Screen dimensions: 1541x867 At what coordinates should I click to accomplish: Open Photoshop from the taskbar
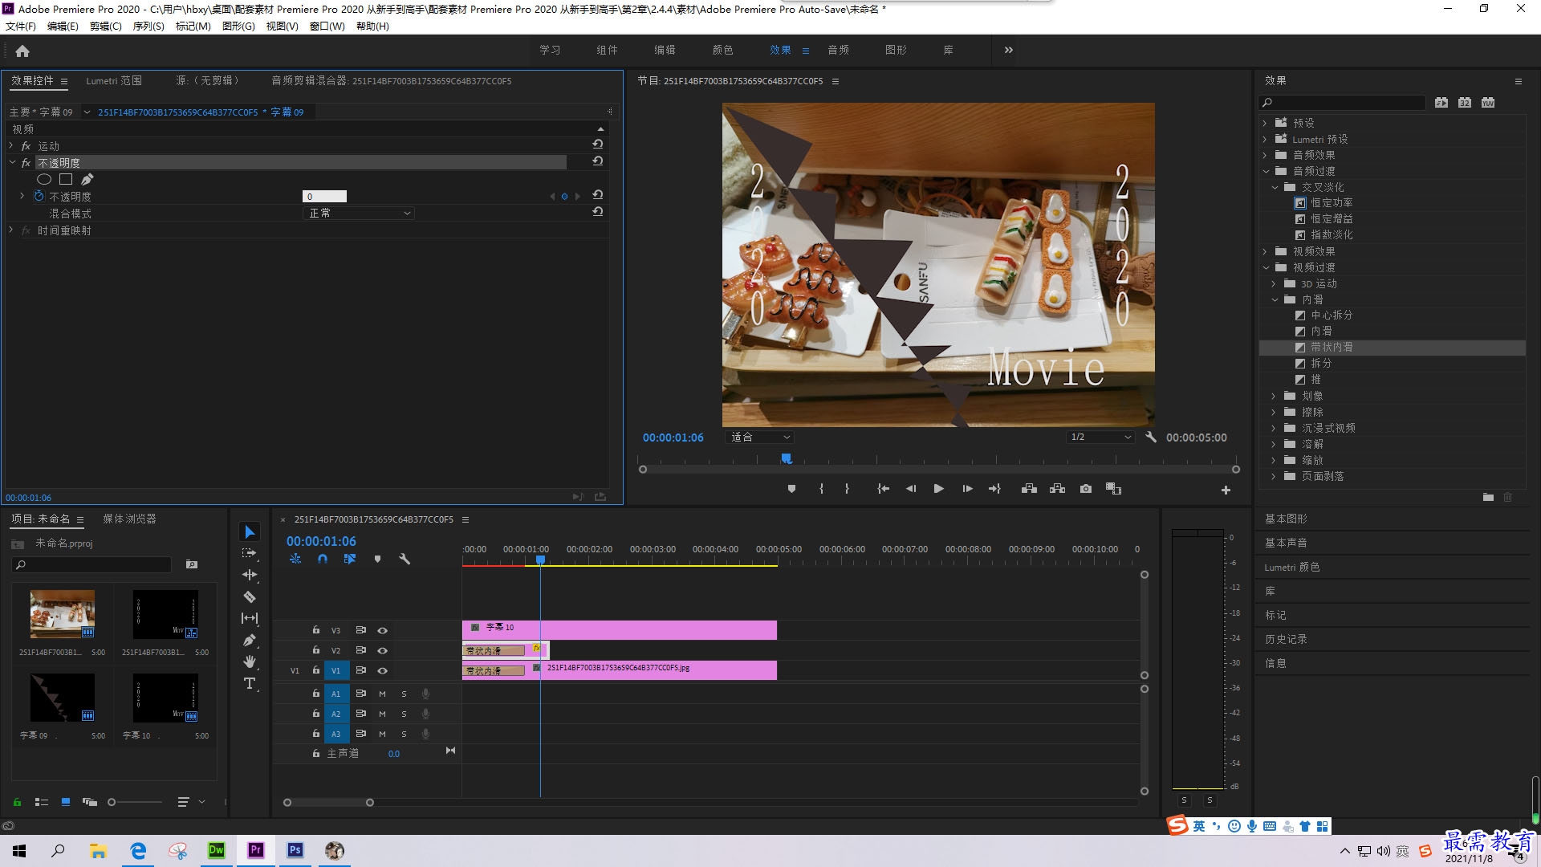295,850
